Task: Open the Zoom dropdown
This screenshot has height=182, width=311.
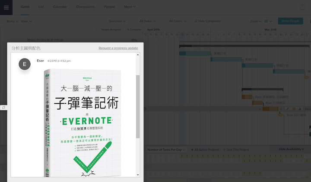Action: tap(256, 21)
